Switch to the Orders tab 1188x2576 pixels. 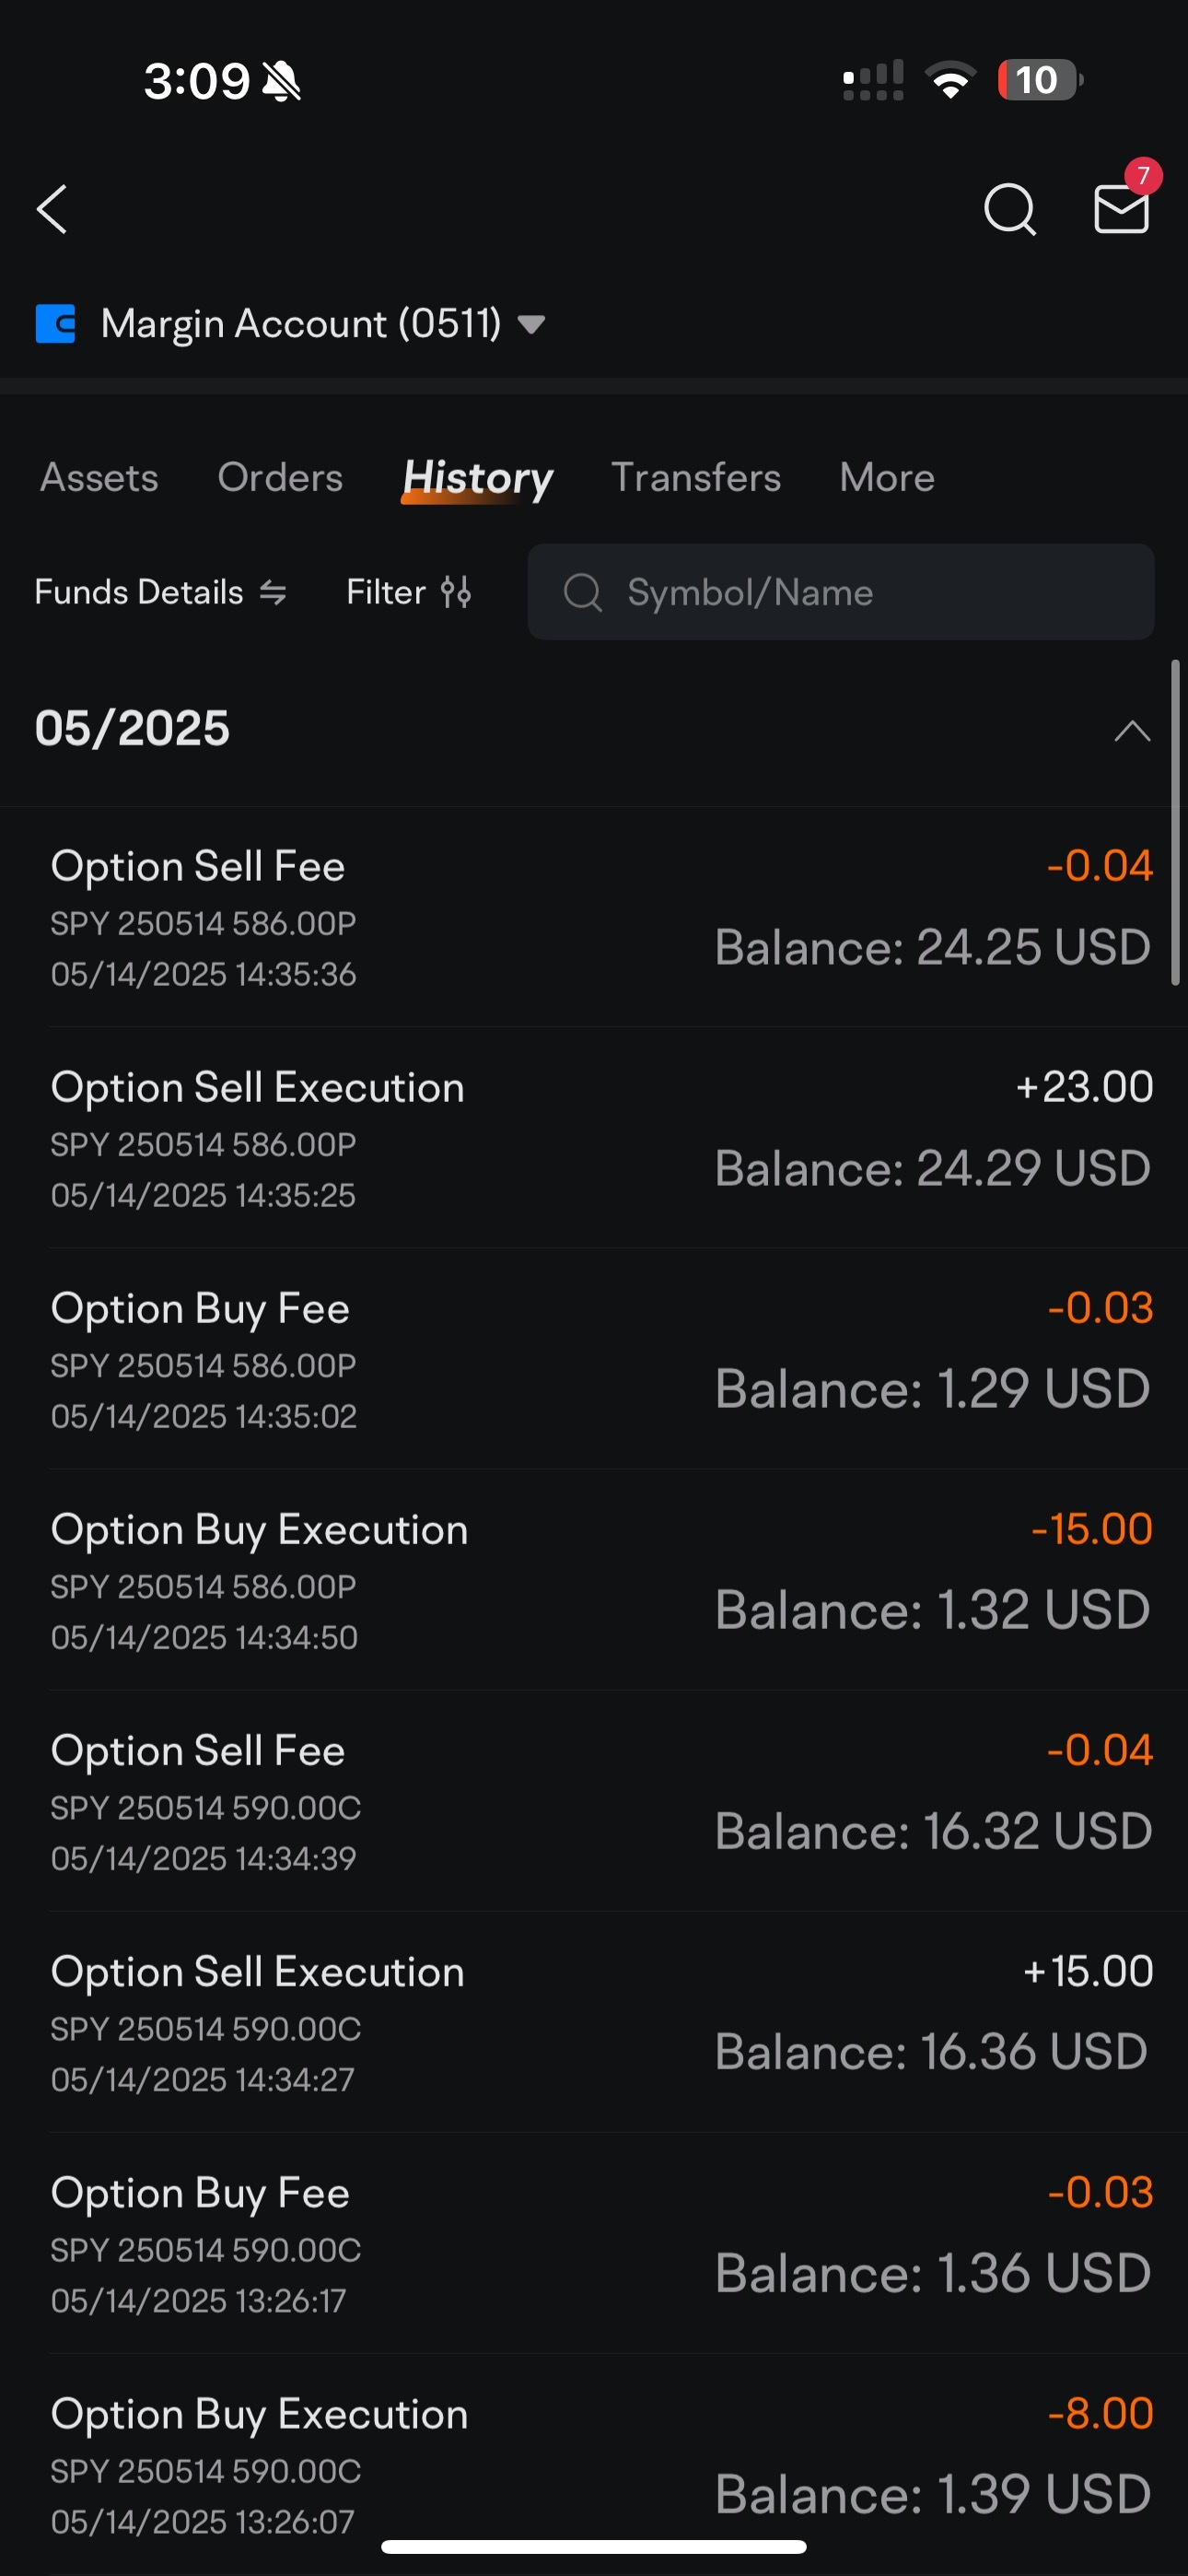(x=280, y=478)
